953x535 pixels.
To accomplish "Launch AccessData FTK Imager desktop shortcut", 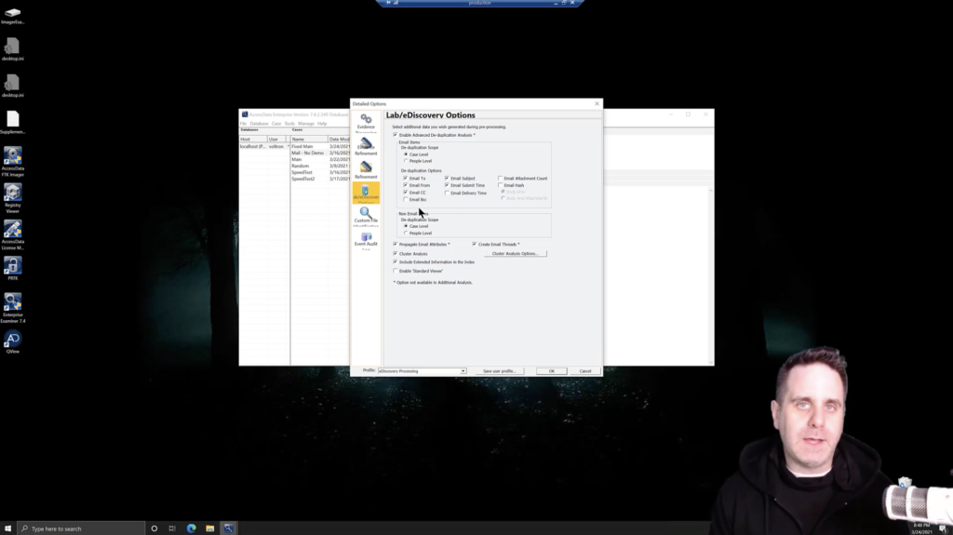I will point(13,162).
